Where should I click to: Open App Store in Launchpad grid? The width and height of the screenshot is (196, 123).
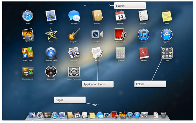[167, 35]
